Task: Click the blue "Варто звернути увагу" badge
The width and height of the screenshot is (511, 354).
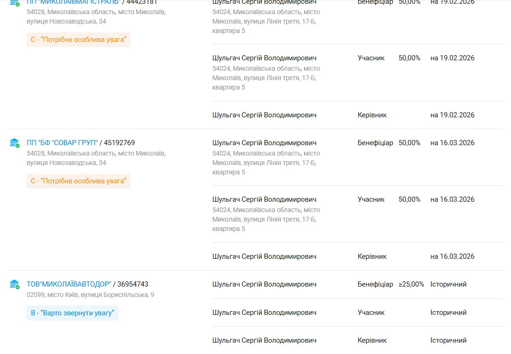Action: (72, 313)
